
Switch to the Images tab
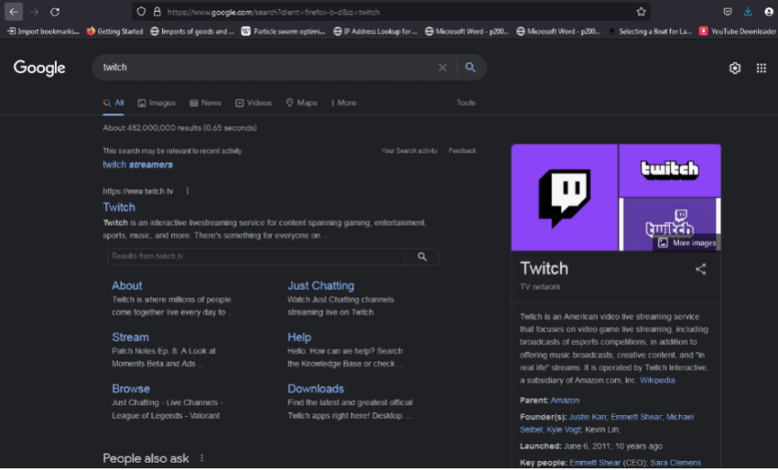click(156, 103)
